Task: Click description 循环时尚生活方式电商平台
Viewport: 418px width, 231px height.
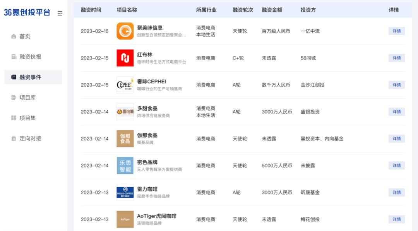Action: pos(161,62)
